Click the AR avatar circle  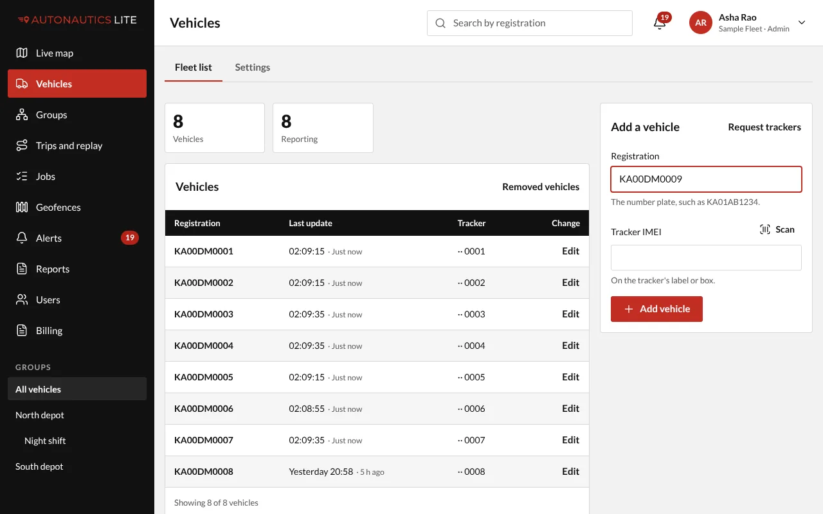[701, 22]
